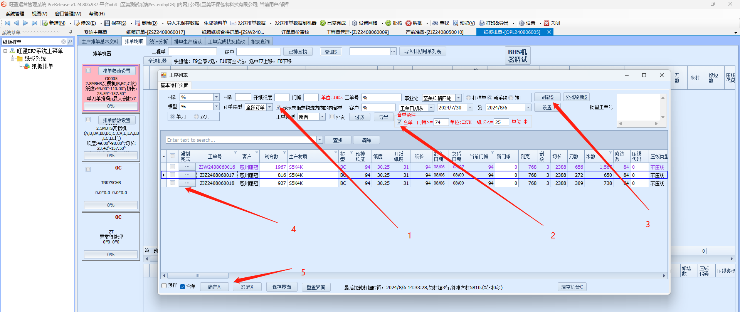The width and height of the screenshot is (740, 312).
Task: Open the 窗口管理(W) menu
Action: point(68,14)
